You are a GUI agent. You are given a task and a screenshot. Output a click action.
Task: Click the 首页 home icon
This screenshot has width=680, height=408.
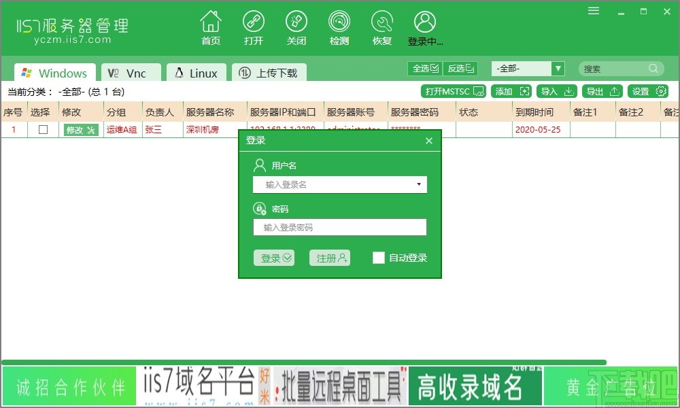[210, 27]
